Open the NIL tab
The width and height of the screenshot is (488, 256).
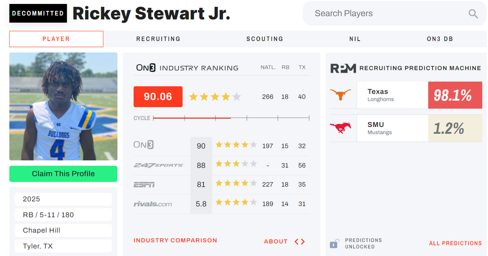click(355, 39)
